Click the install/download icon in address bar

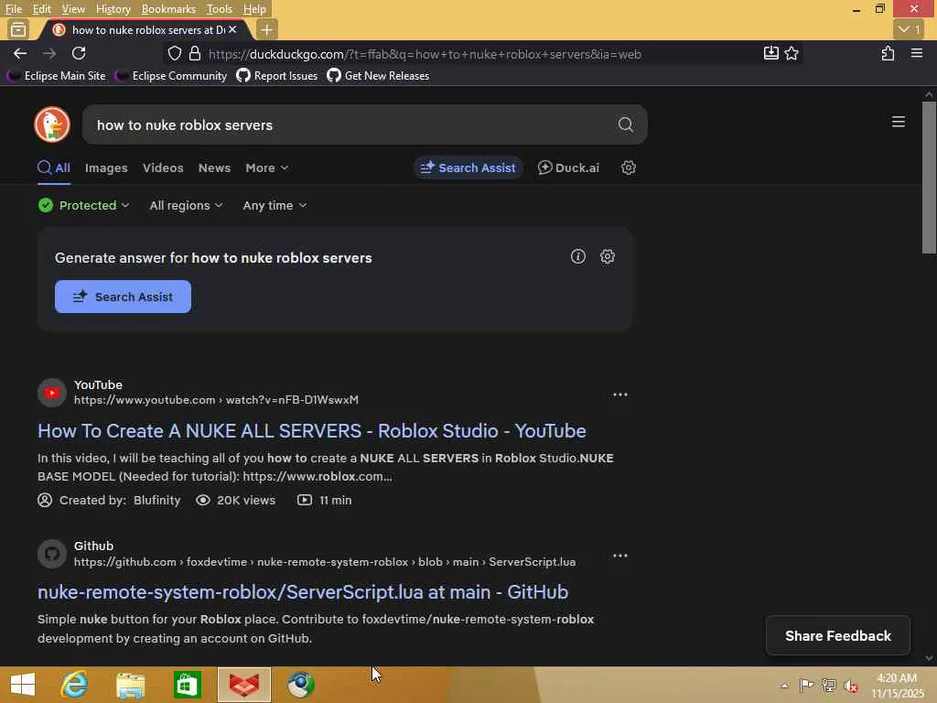point(770,53)
